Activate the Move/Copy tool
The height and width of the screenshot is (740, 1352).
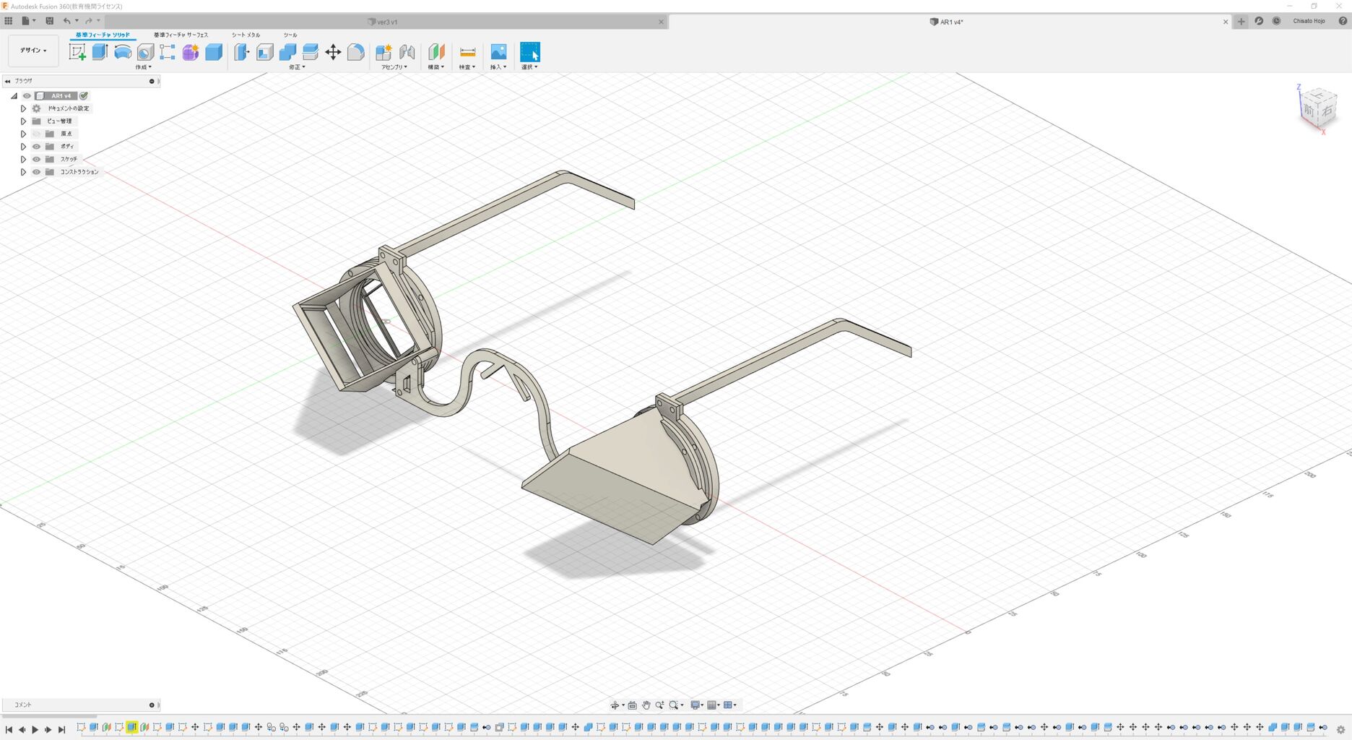click(333, 52)
